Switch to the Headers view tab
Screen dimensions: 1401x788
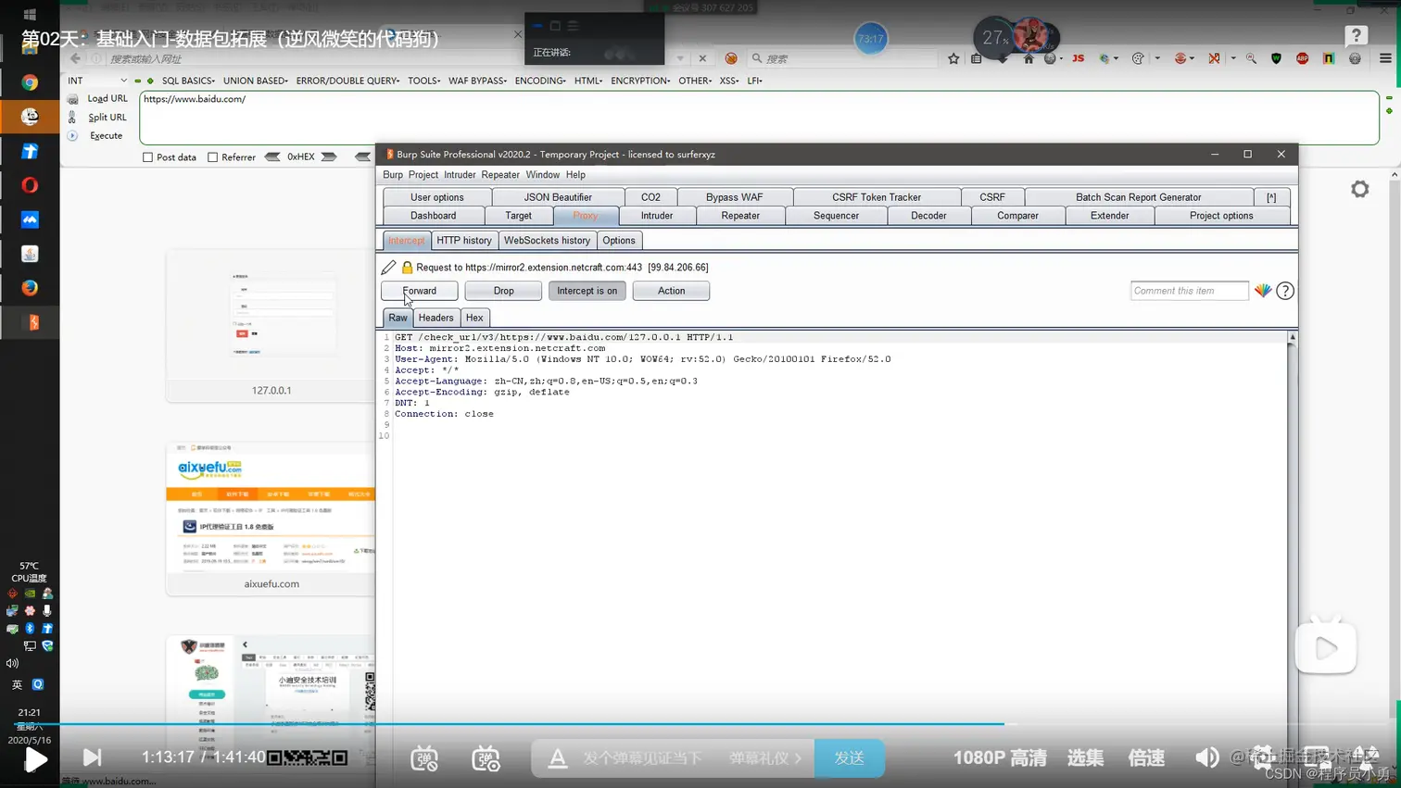point(435,318)
